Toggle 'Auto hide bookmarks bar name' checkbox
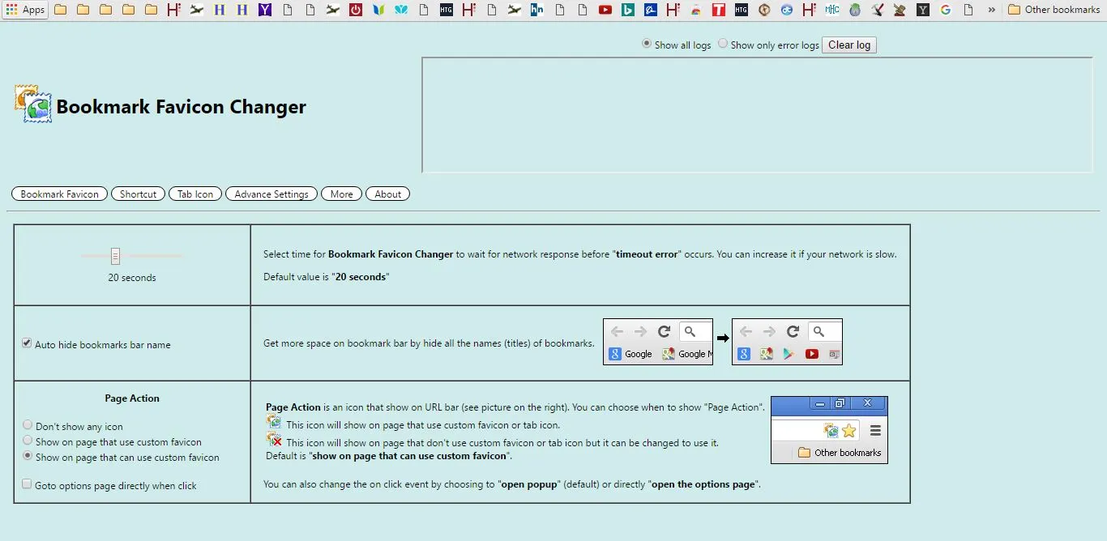 tap(27, 343)
